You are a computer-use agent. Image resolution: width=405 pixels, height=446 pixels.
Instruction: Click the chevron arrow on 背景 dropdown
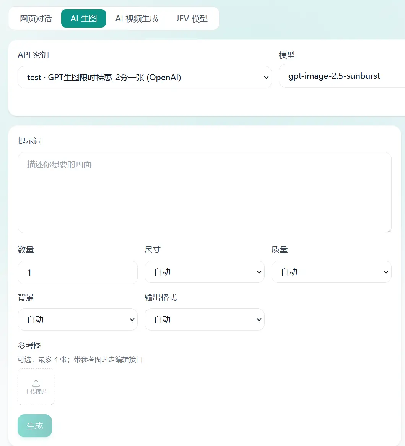coord(132,320)
